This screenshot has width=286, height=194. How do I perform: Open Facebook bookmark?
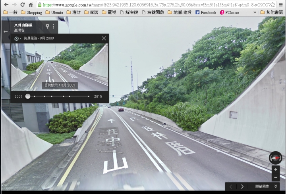(205, 13)
